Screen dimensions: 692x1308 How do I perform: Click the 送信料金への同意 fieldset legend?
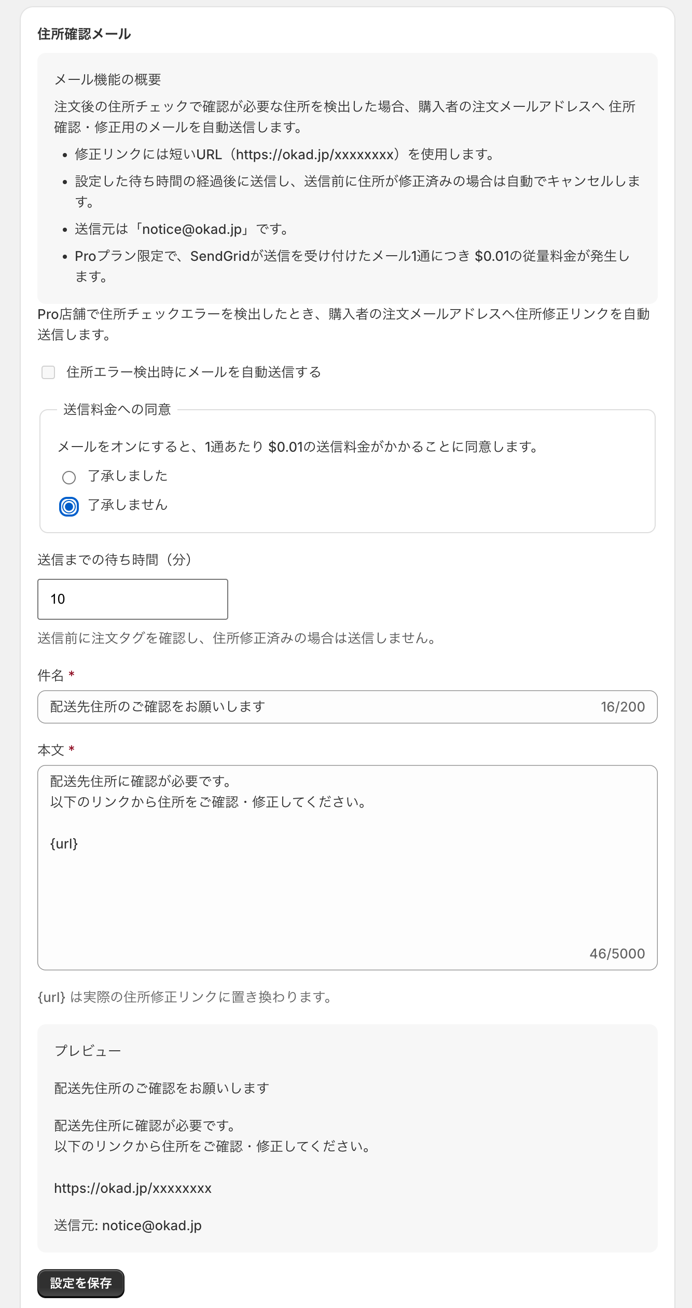117,410
